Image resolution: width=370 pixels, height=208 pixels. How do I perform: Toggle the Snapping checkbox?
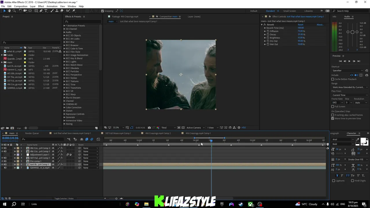click(102, 11)
